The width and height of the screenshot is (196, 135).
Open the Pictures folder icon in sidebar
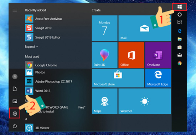click(15, 101)
